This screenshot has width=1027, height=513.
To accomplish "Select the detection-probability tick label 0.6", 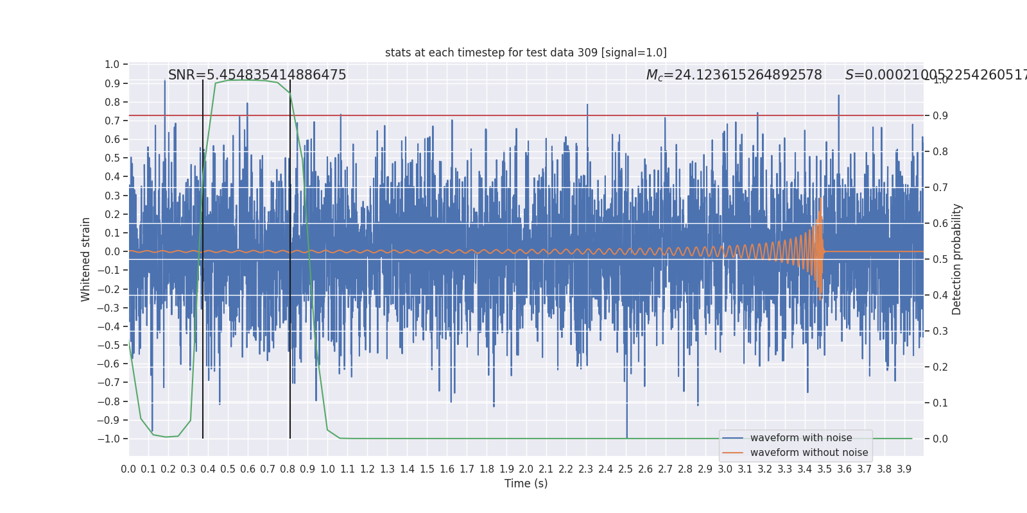I will [940, 224].
